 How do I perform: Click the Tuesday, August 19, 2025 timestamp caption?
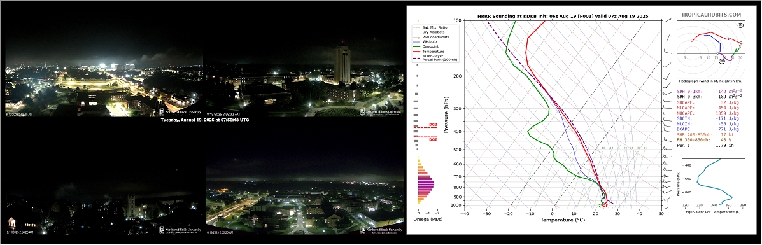coord(204,120)
